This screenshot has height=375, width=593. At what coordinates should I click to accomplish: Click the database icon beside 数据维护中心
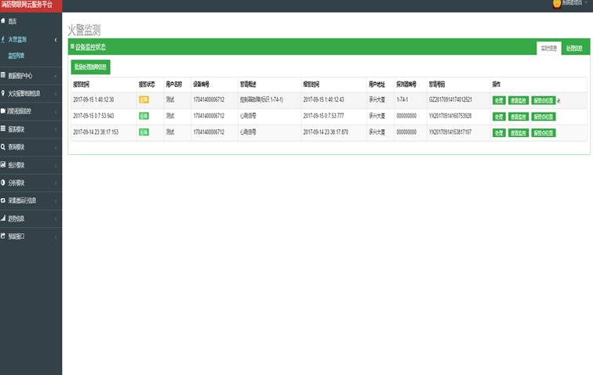pyautogui.click(x=3, y=75)
